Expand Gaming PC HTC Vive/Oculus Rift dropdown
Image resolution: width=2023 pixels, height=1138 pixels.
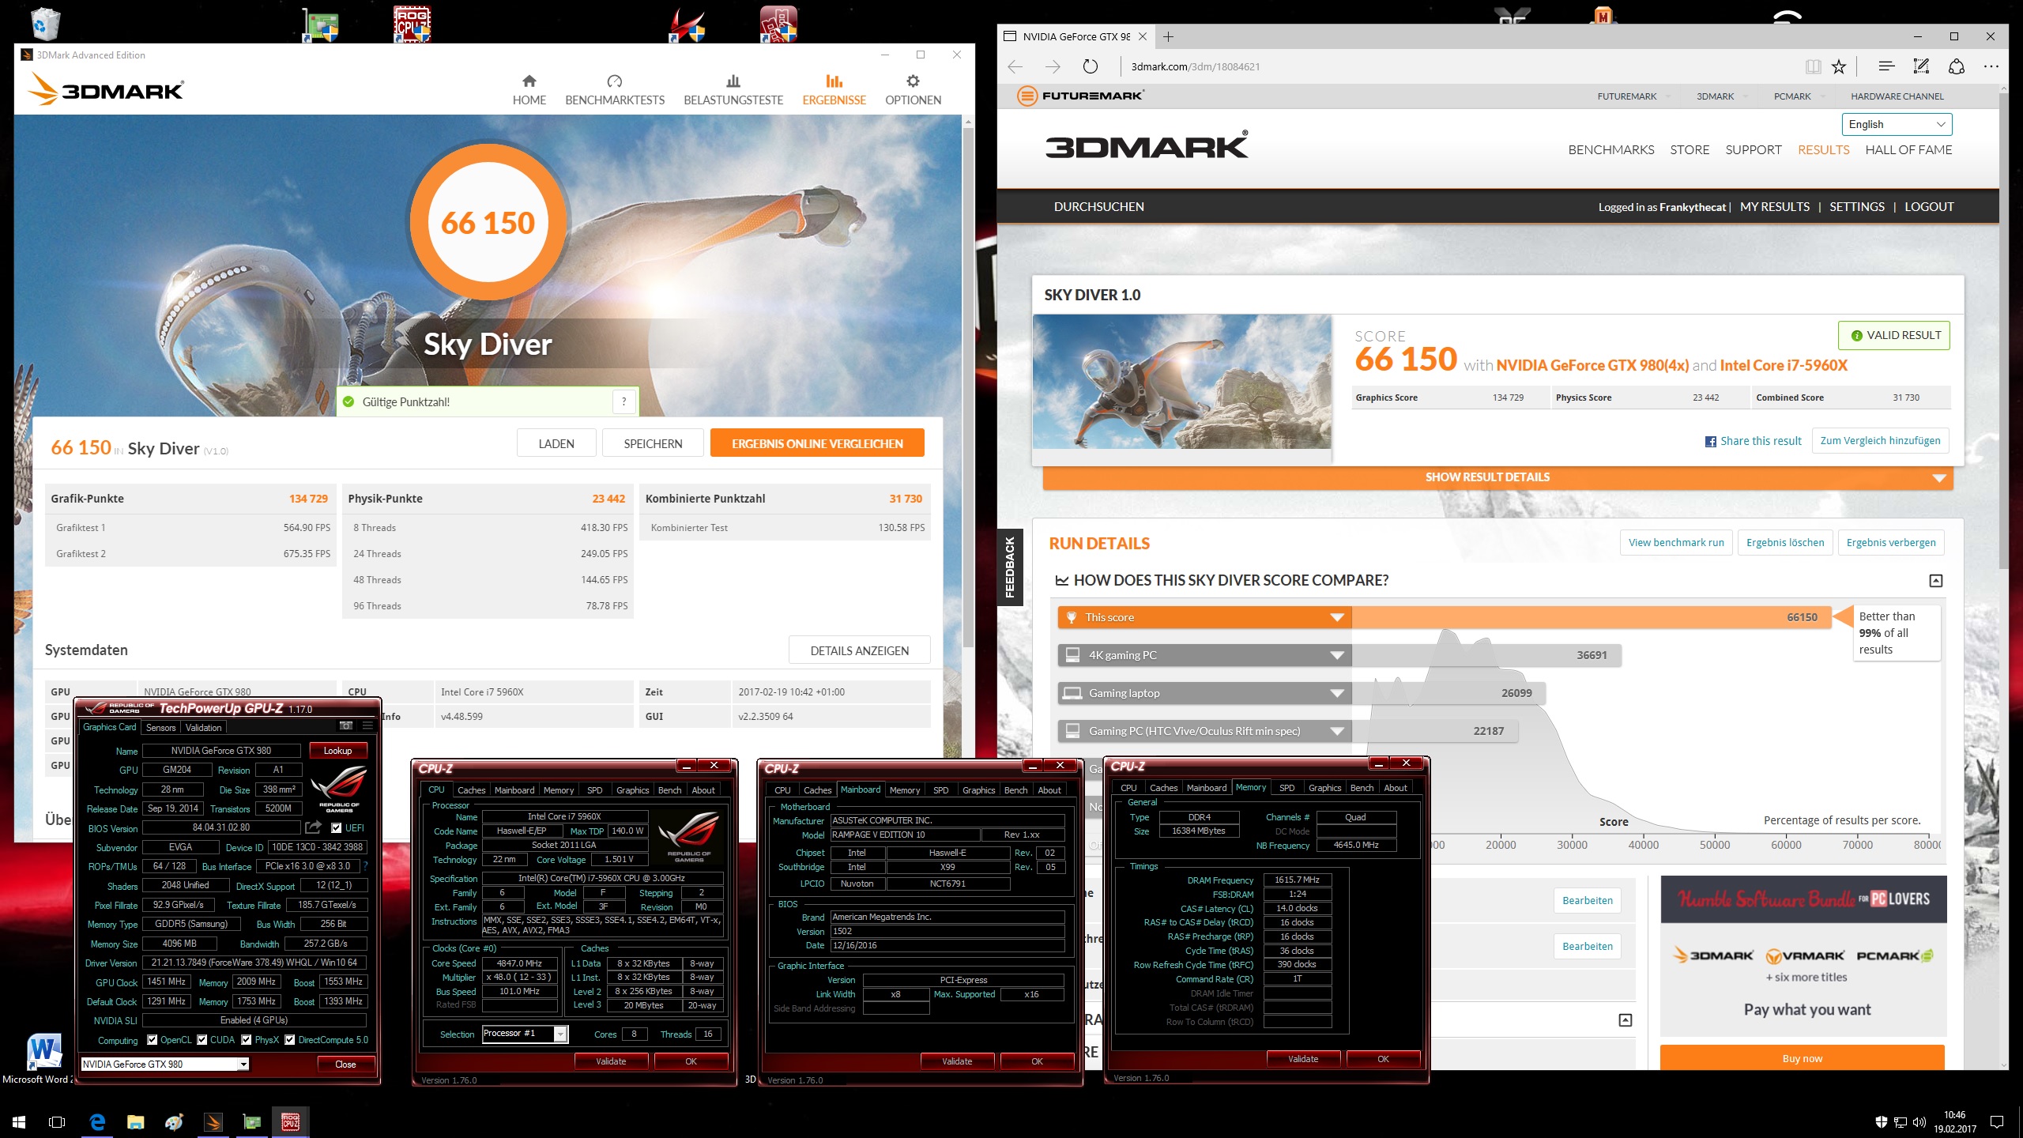tap(1337, 731)
